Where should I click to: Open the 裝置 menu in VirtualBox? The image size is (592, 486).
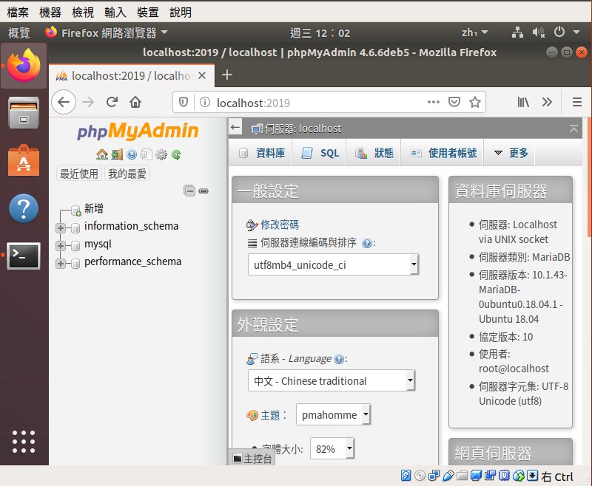[147, 13]
